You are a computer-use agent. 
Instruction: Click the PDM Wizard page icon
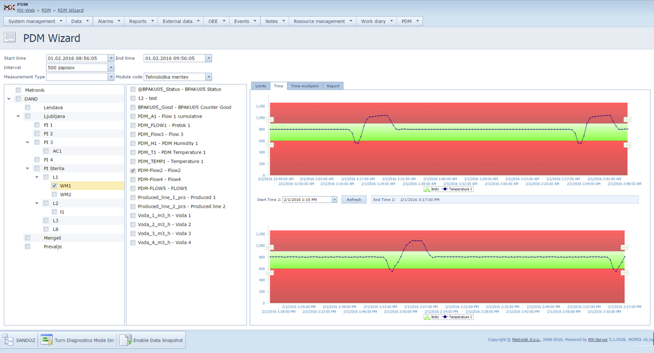[x=9, y=37]
